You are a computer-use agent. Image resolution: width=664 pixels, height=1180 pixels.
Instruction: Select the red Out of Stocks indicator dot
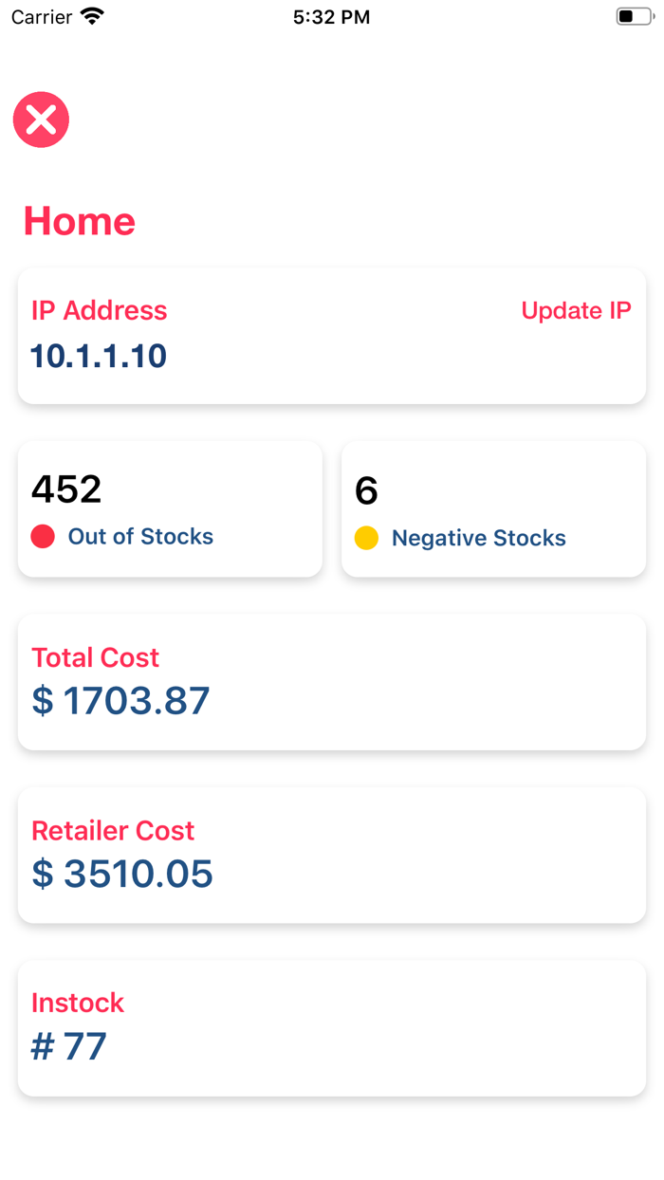point(42,537)
